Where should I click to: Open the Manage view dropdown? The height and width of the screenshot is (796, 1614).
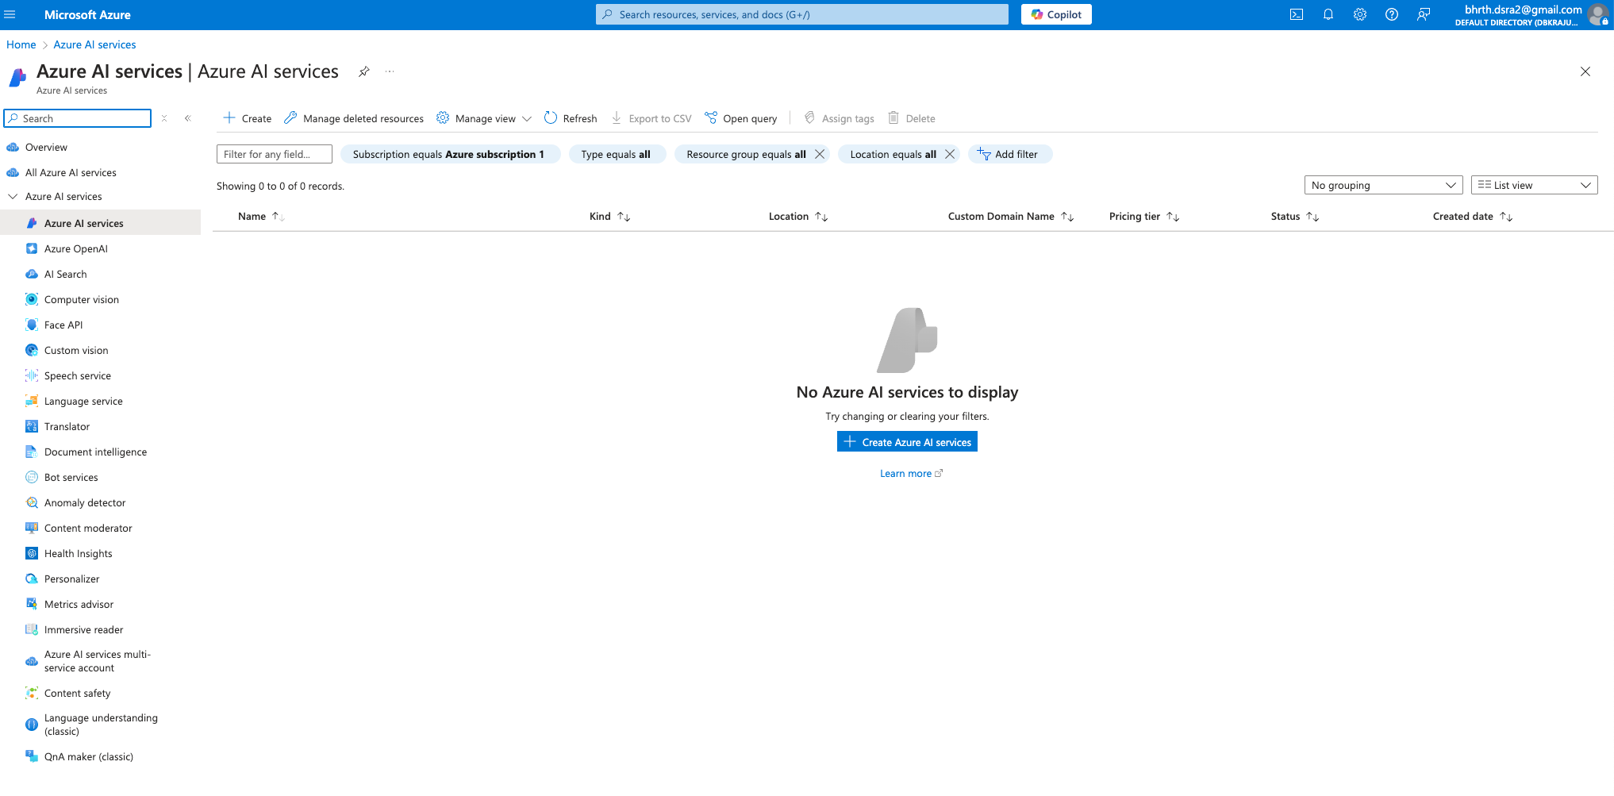pyautogui.click(x=484, y=118)
